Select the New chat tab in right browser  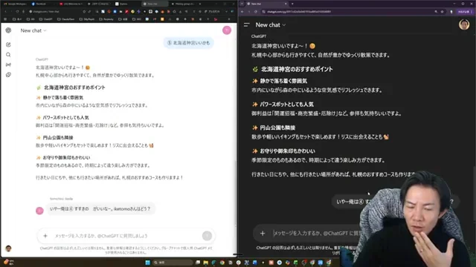click(266, 4)
